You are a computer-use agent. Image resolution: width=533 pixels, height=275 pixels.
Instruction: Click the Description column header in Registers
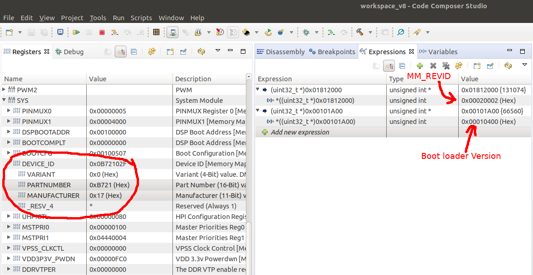pyautogui.click(x=210, y=79)
